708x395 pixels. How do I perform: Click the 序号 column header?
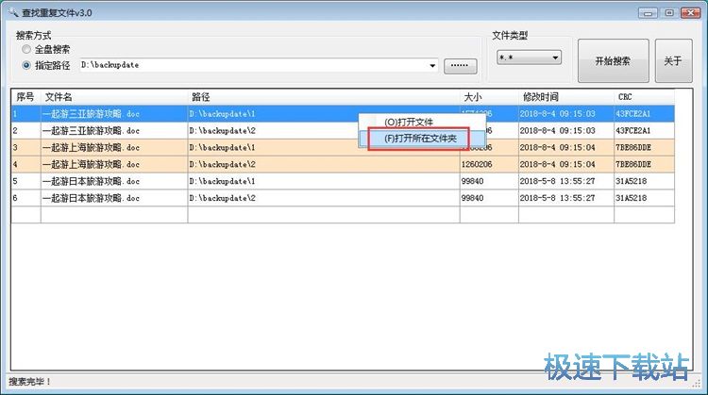(25, 97)
